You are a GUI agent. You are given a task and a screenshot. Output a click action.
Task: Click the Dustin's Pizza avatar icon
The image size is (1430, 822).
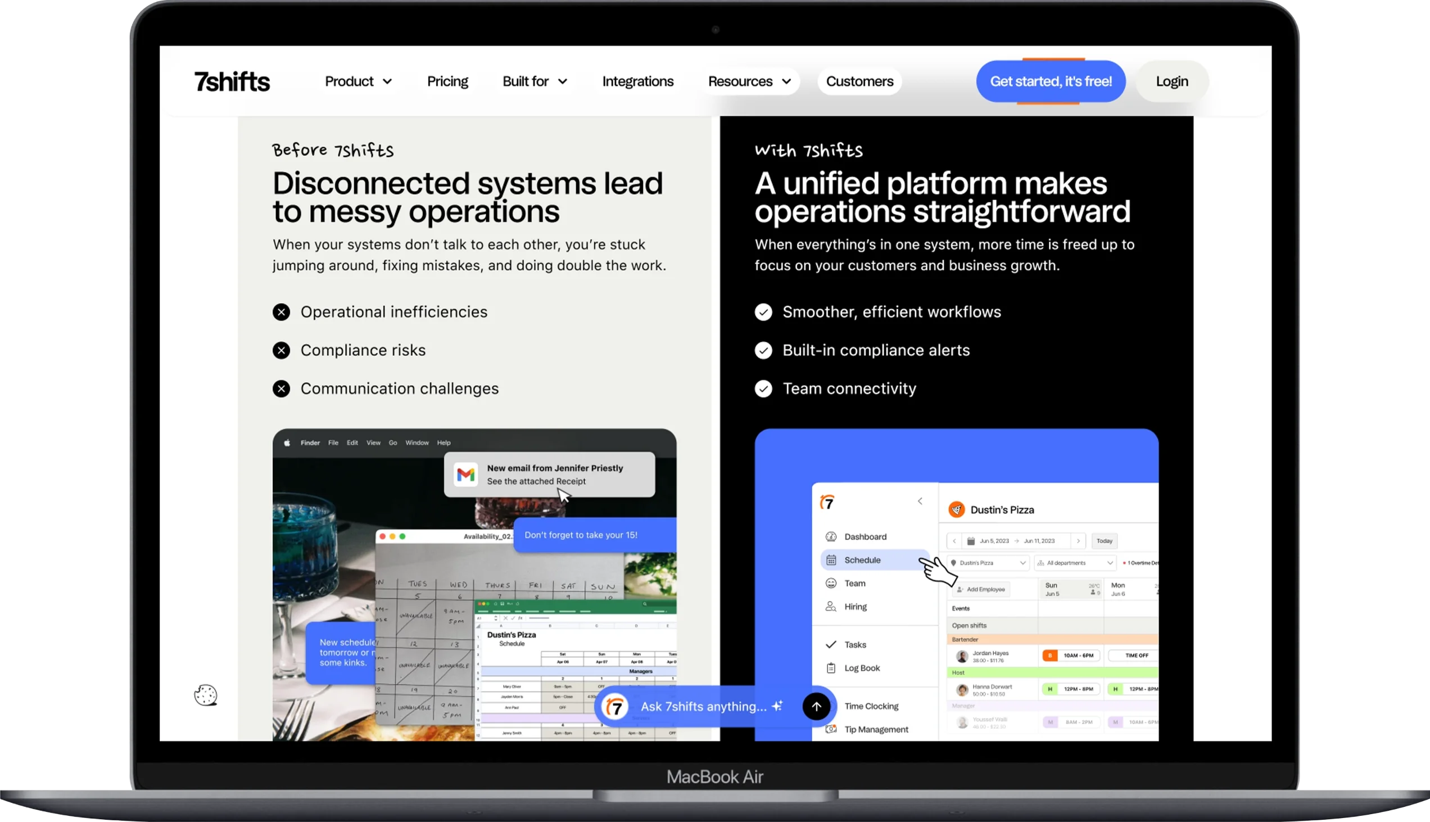[x=957, y=509]
